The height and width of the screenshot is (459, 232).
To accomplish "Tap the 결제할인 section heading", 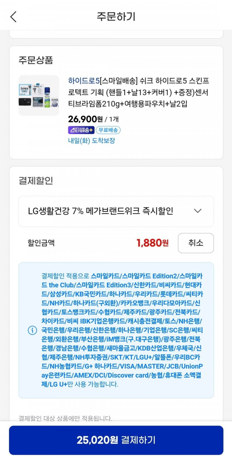I will coord(36,181).
